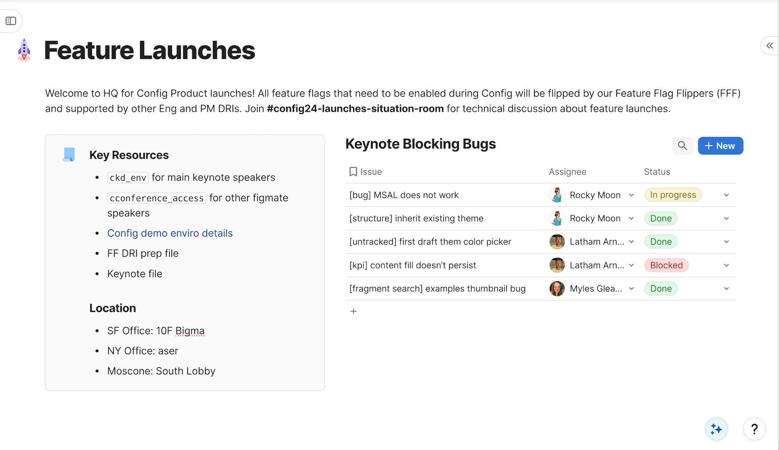This screenshot has height=450, width=779.
Task: Open status dropdown for In progress row
Action: tap(726, 195)
